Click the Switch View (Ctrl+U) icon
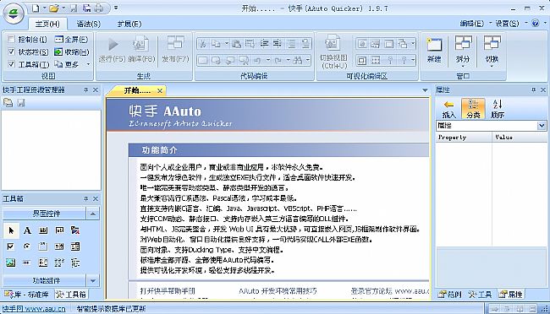Viewport: 550px width, 314px height. click(x=333, y=43)
